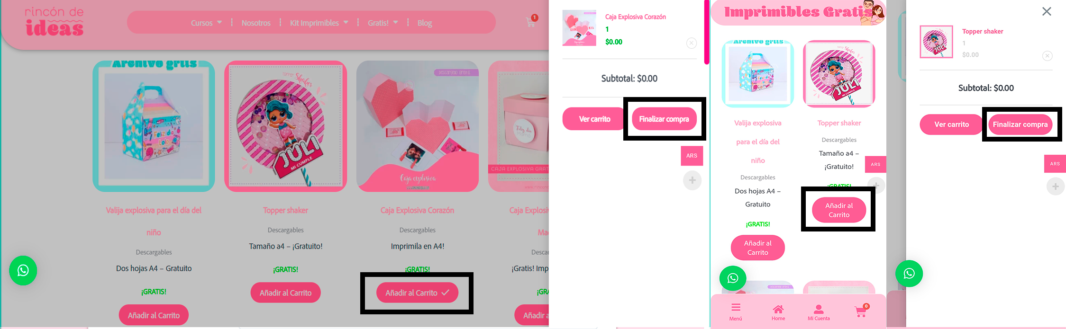Open the Caja Explosiva Corazón product thumbnail
The image size is (1066, 329).
(x=579, y=28)
